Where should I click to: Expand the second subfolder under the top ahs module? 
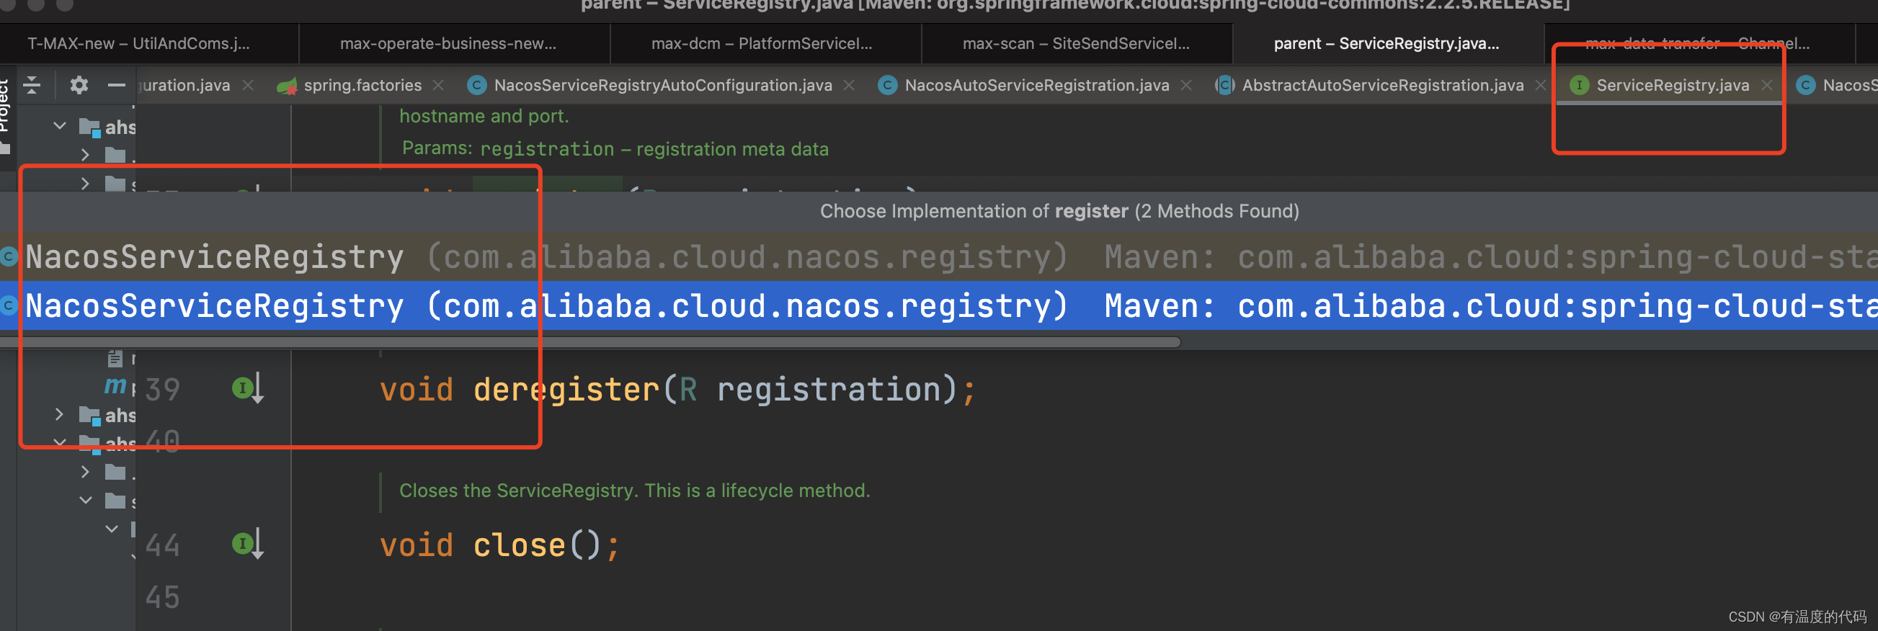(85, 183)
